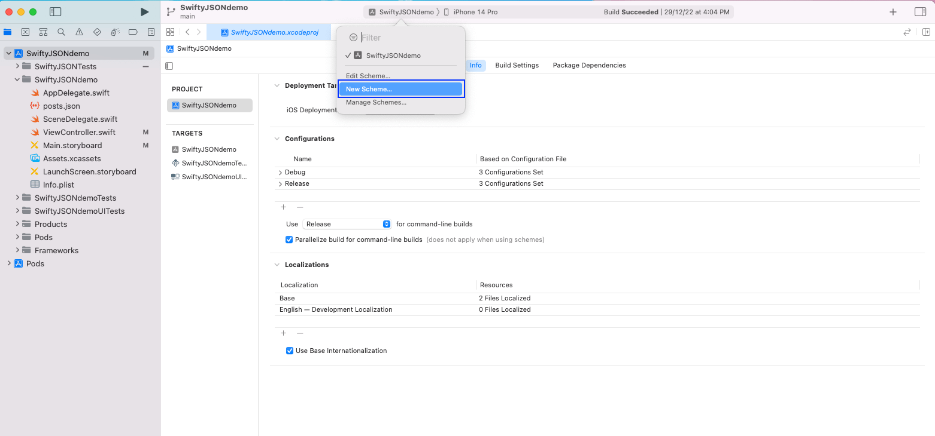Toggle Parallelize build for command-line builds
935x436 pixels.
(x=290, y=240)
